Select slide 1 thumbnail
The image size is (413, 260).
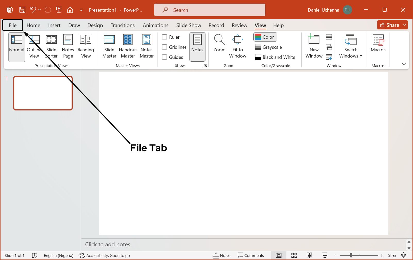click(x=43, y=93)
